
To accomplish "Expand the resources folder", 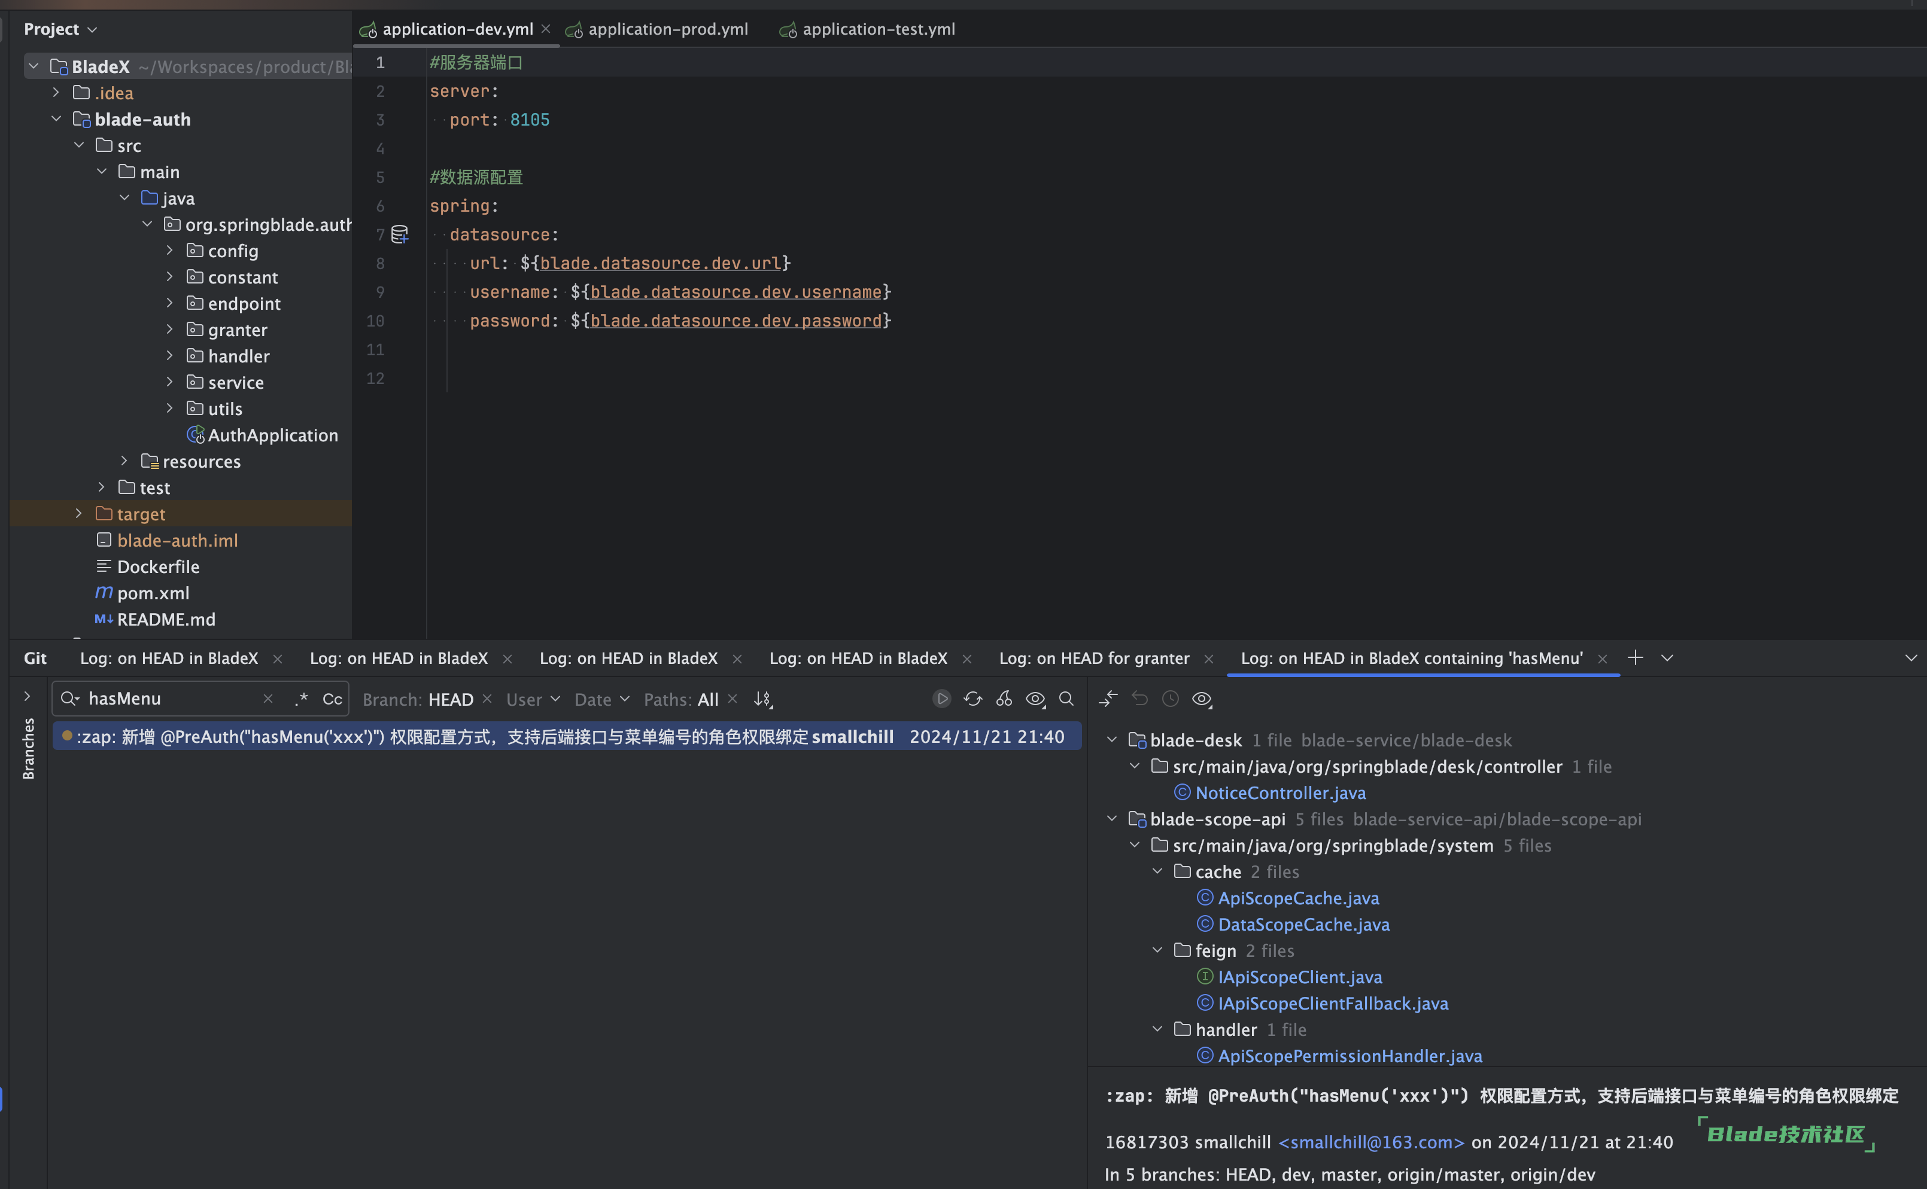I will click(x=123, y=460).
